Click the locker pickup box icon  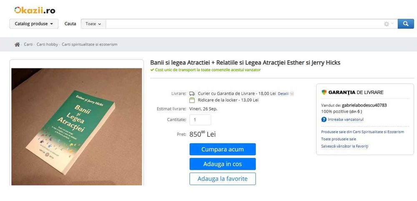click(x=192, y=100)
